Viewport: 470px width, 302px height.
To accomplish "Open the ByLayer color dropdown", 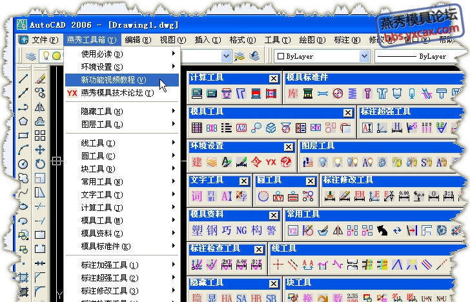I will click(x=364, y=56).
